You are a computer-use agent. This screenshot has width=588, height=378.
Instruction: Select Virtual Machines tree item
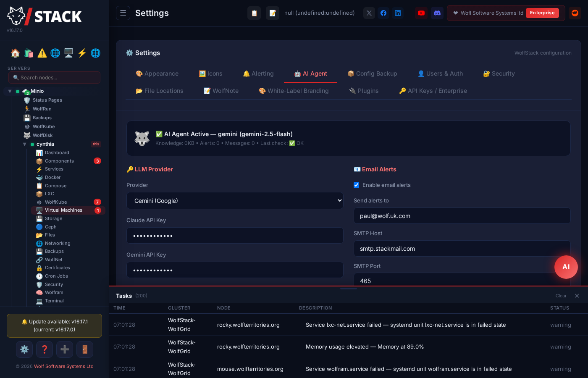coord(68,210)
